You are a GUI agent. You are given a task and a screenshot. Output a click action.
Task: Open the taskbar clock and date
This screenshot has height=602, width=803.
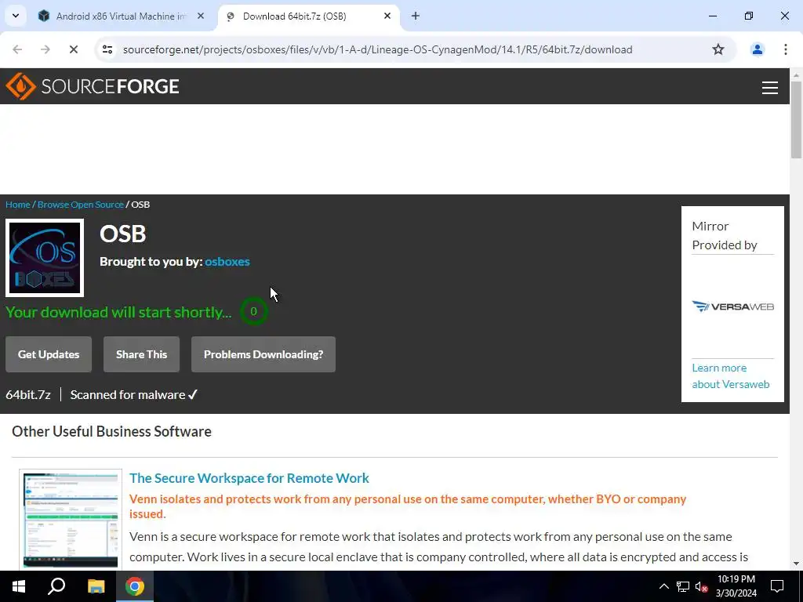pos(736,586)
